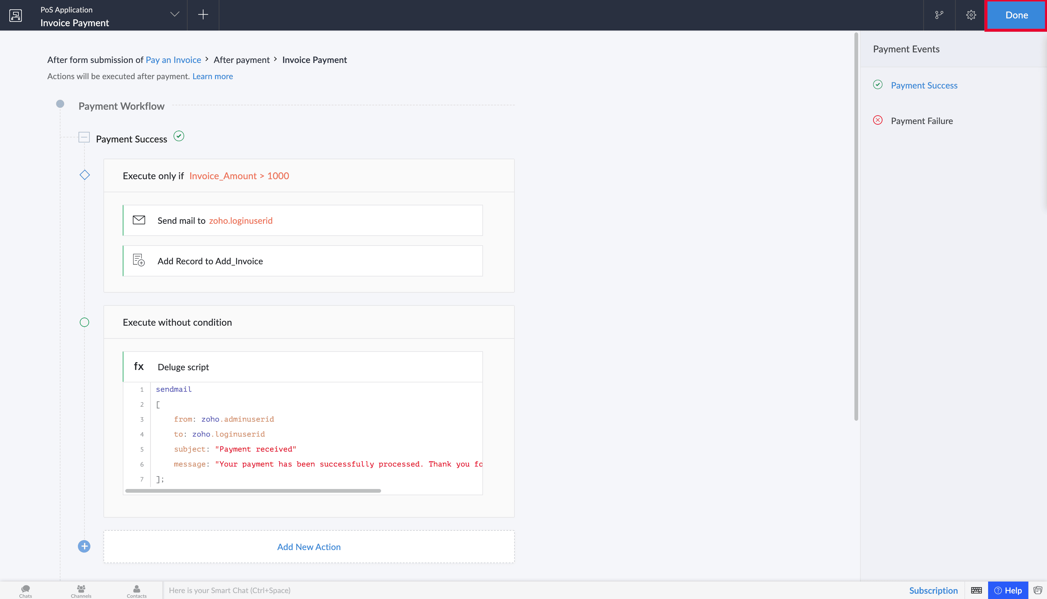This screenshot has height=599, width=1047.
Task: Open workflow settings gear icon
Action: coord(971,15)
